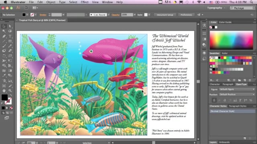Select the Magic Wand tool
257x144 pixels.
[4, 31]
